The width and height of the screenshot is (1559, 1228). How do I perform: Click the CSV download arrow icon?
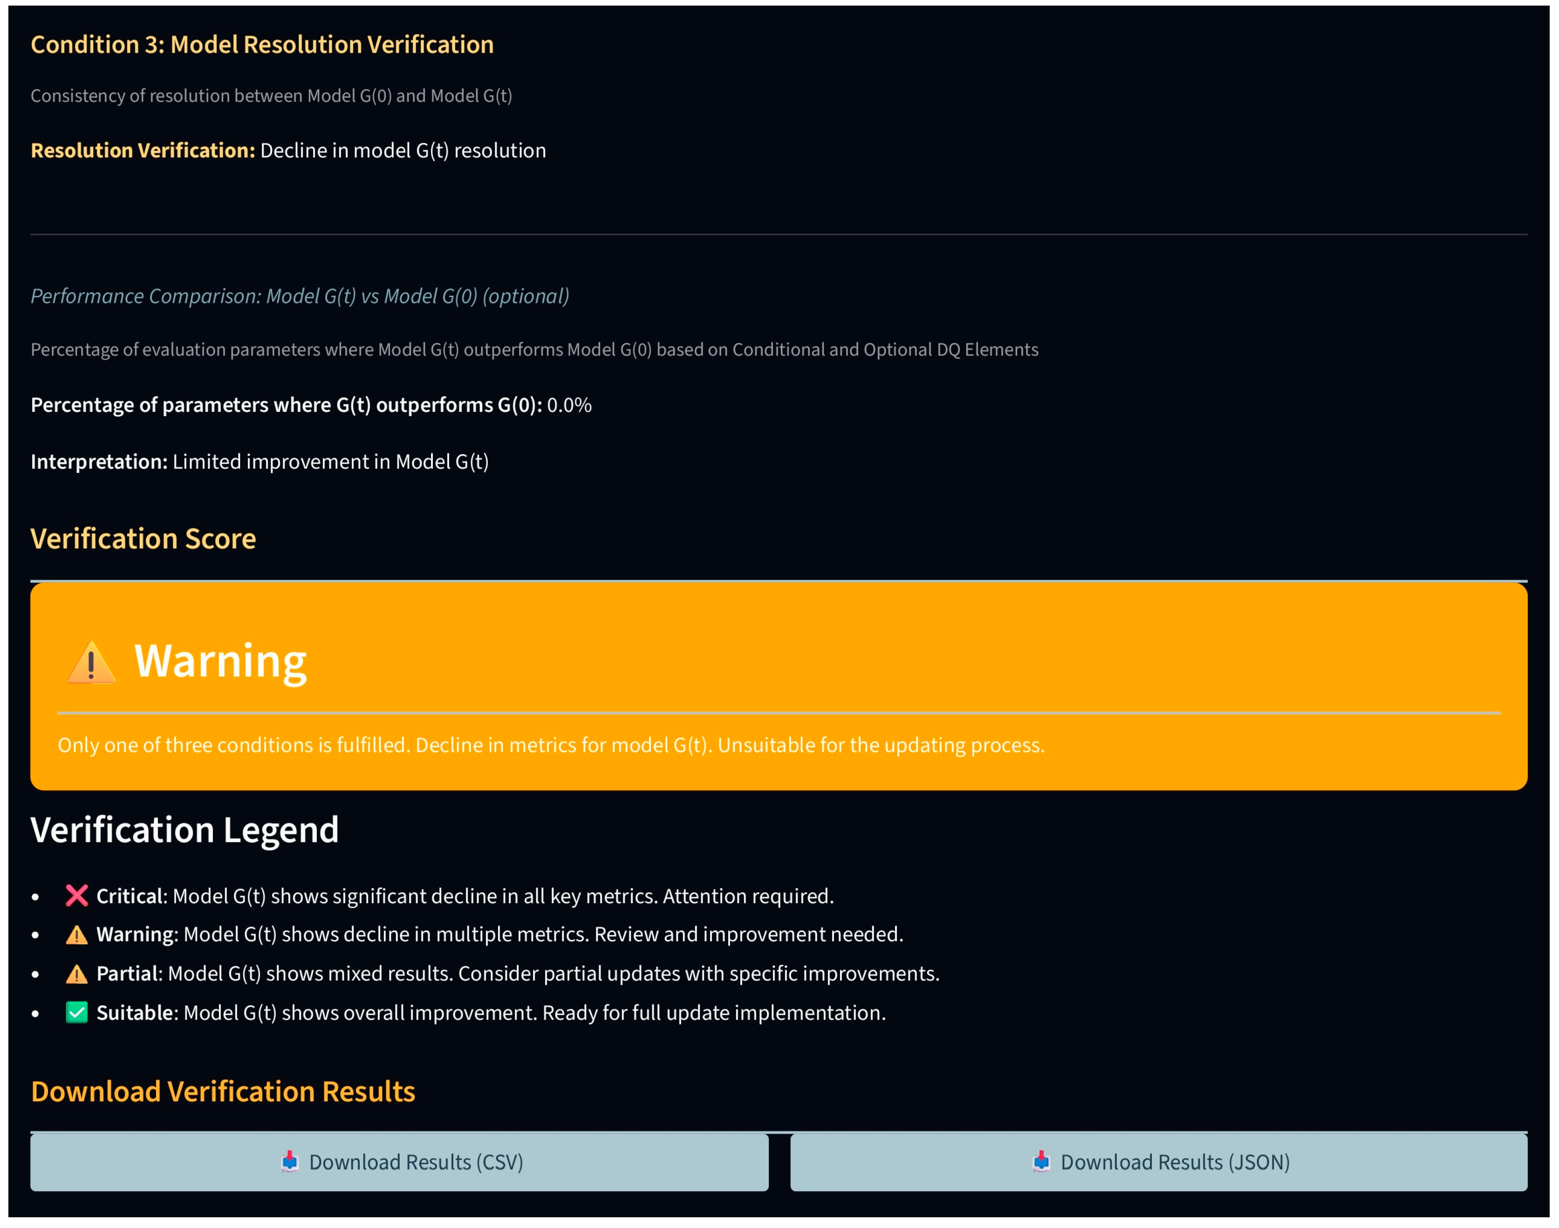(290, 1162)
